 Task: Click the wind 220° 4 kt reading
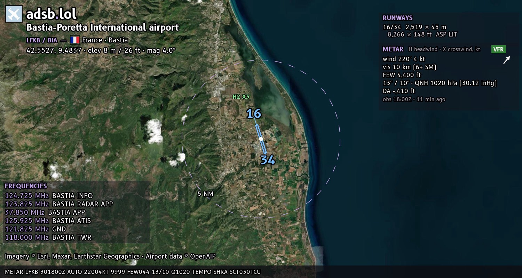[404, 59]
